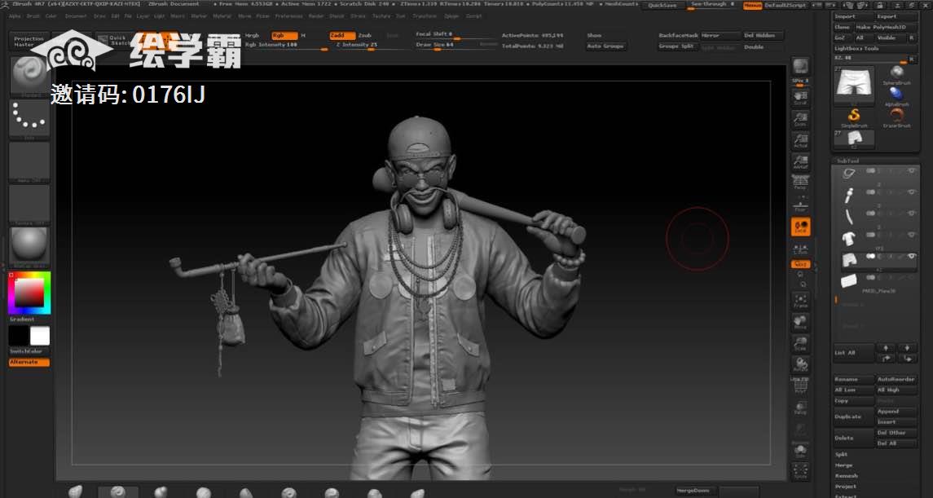Viewport: 933px width, 498px height.
Task: Toggle visibility eye of the top subtool
Action: click(x=912, y=171)
